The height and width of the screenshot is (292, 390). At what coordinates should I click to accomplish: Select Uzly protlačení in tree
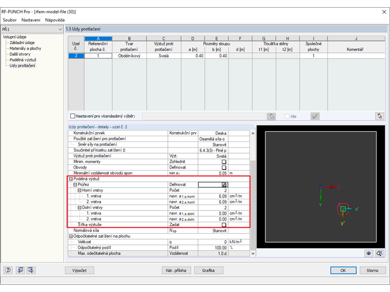(x=23, y=66)
